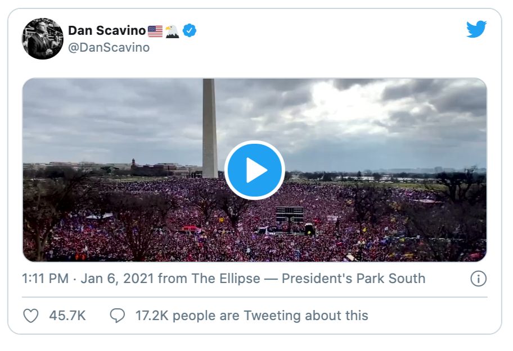The image size is (513, 351).
Task: Click the blue verified badge
Action: [190, 31]
